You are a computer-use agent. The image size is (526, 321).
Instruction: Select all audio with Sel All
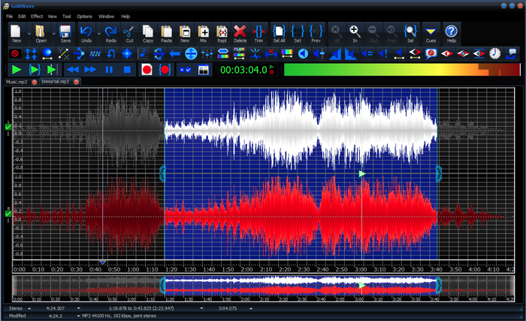(x=279, y=34)
